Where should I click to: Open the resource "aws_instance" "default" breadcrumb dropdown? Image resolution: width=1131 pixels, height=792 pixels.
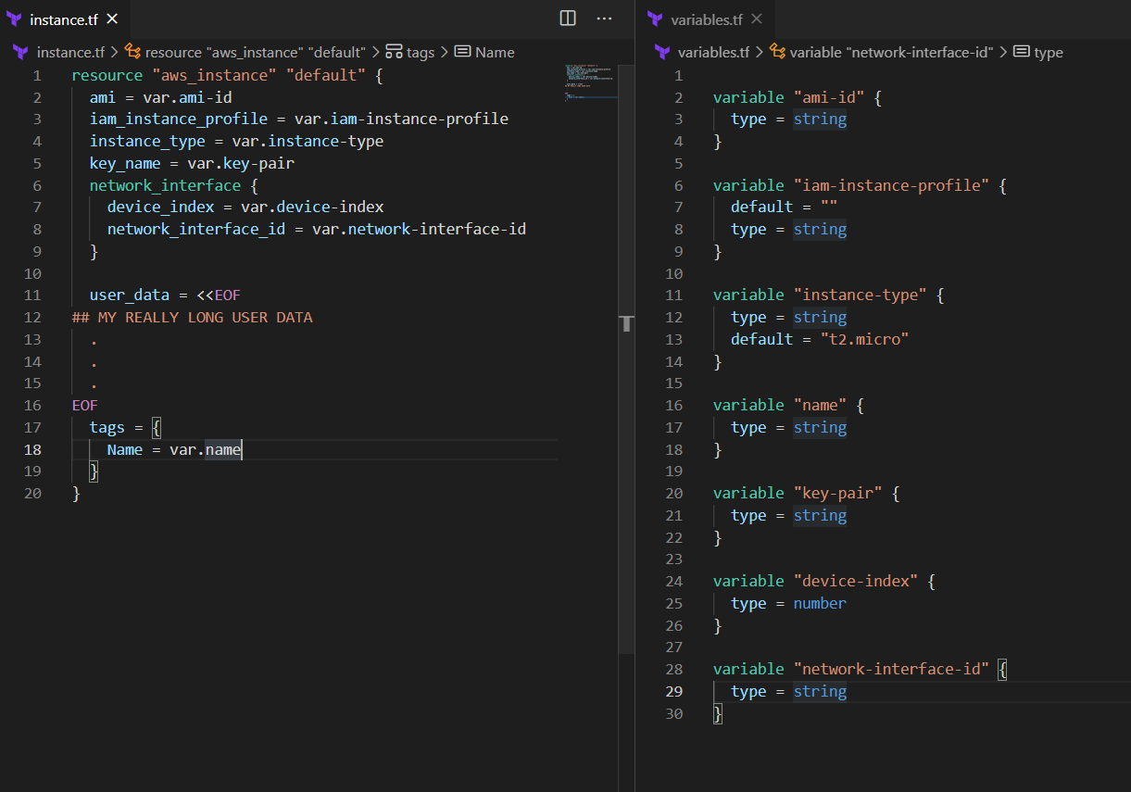tap(255, 53)
